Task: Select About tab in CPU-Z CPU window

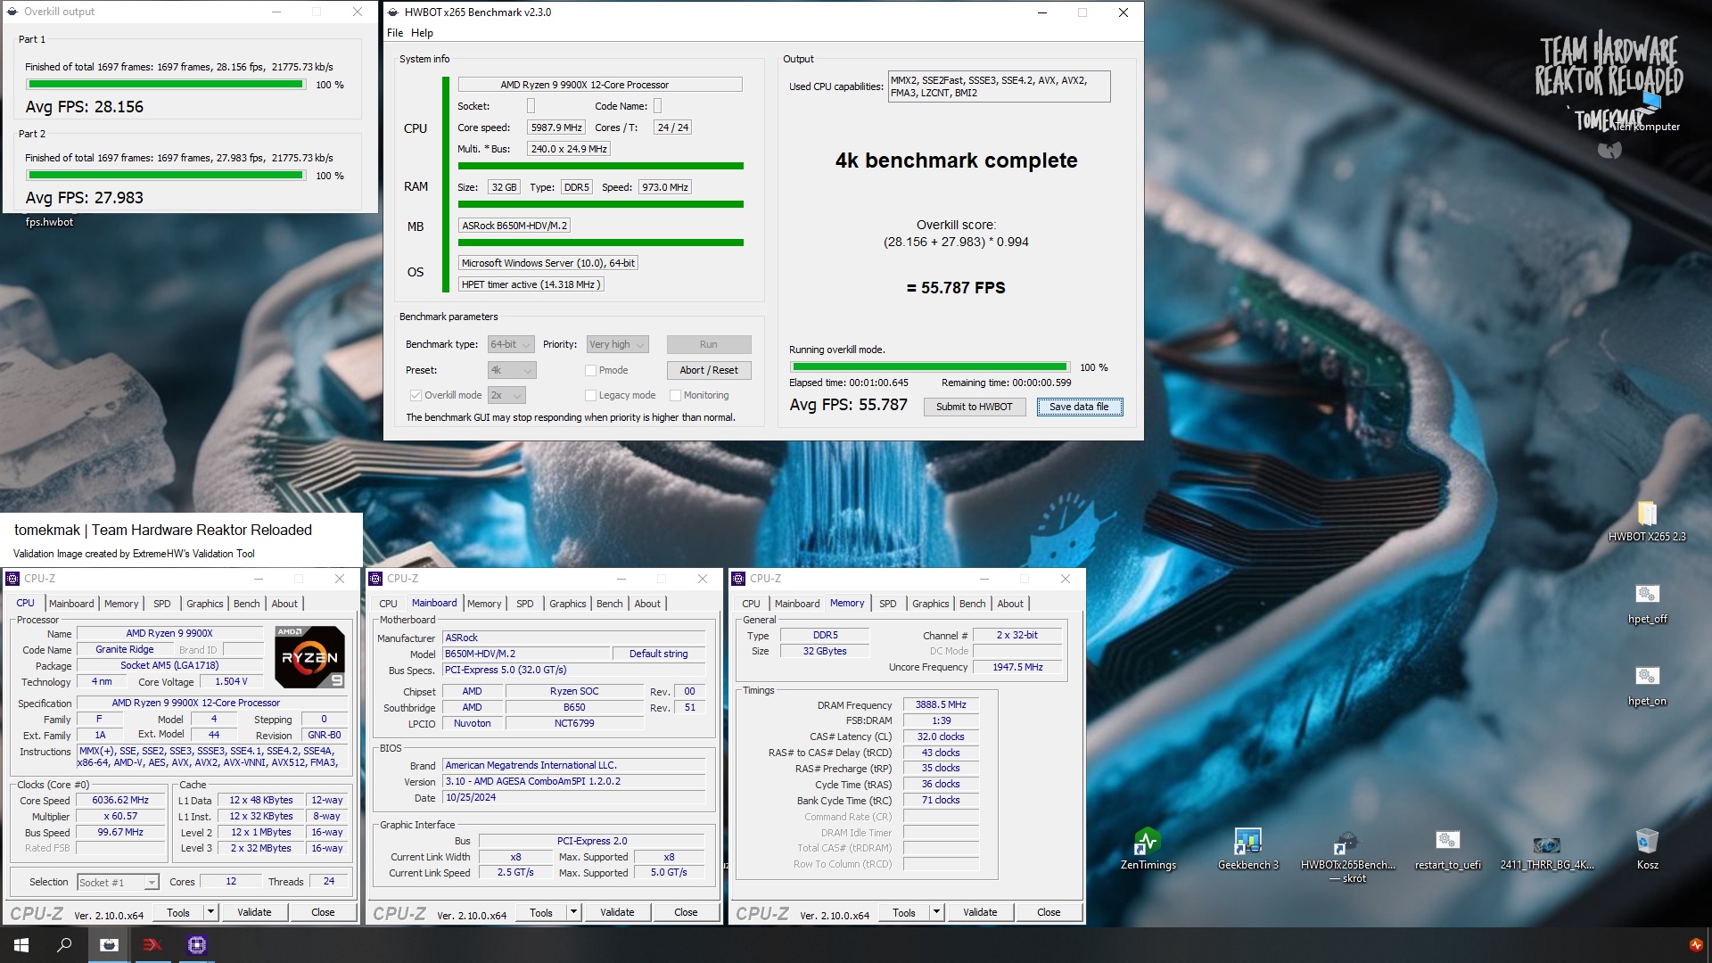Action: [x=284, y=604]
